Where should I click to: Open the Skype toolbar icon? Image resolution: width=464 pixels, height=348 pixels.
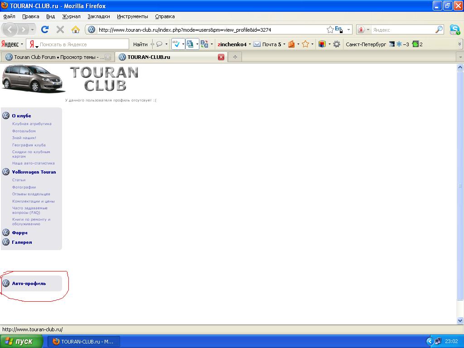(x=454, y=29)
